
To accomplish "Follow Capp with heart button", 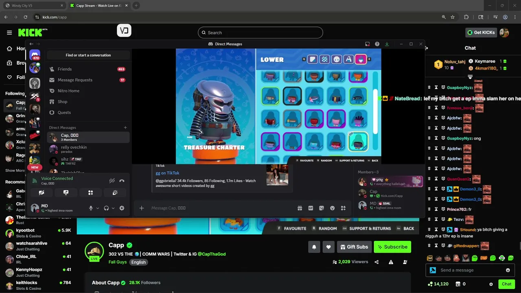I will click(328, 247).
